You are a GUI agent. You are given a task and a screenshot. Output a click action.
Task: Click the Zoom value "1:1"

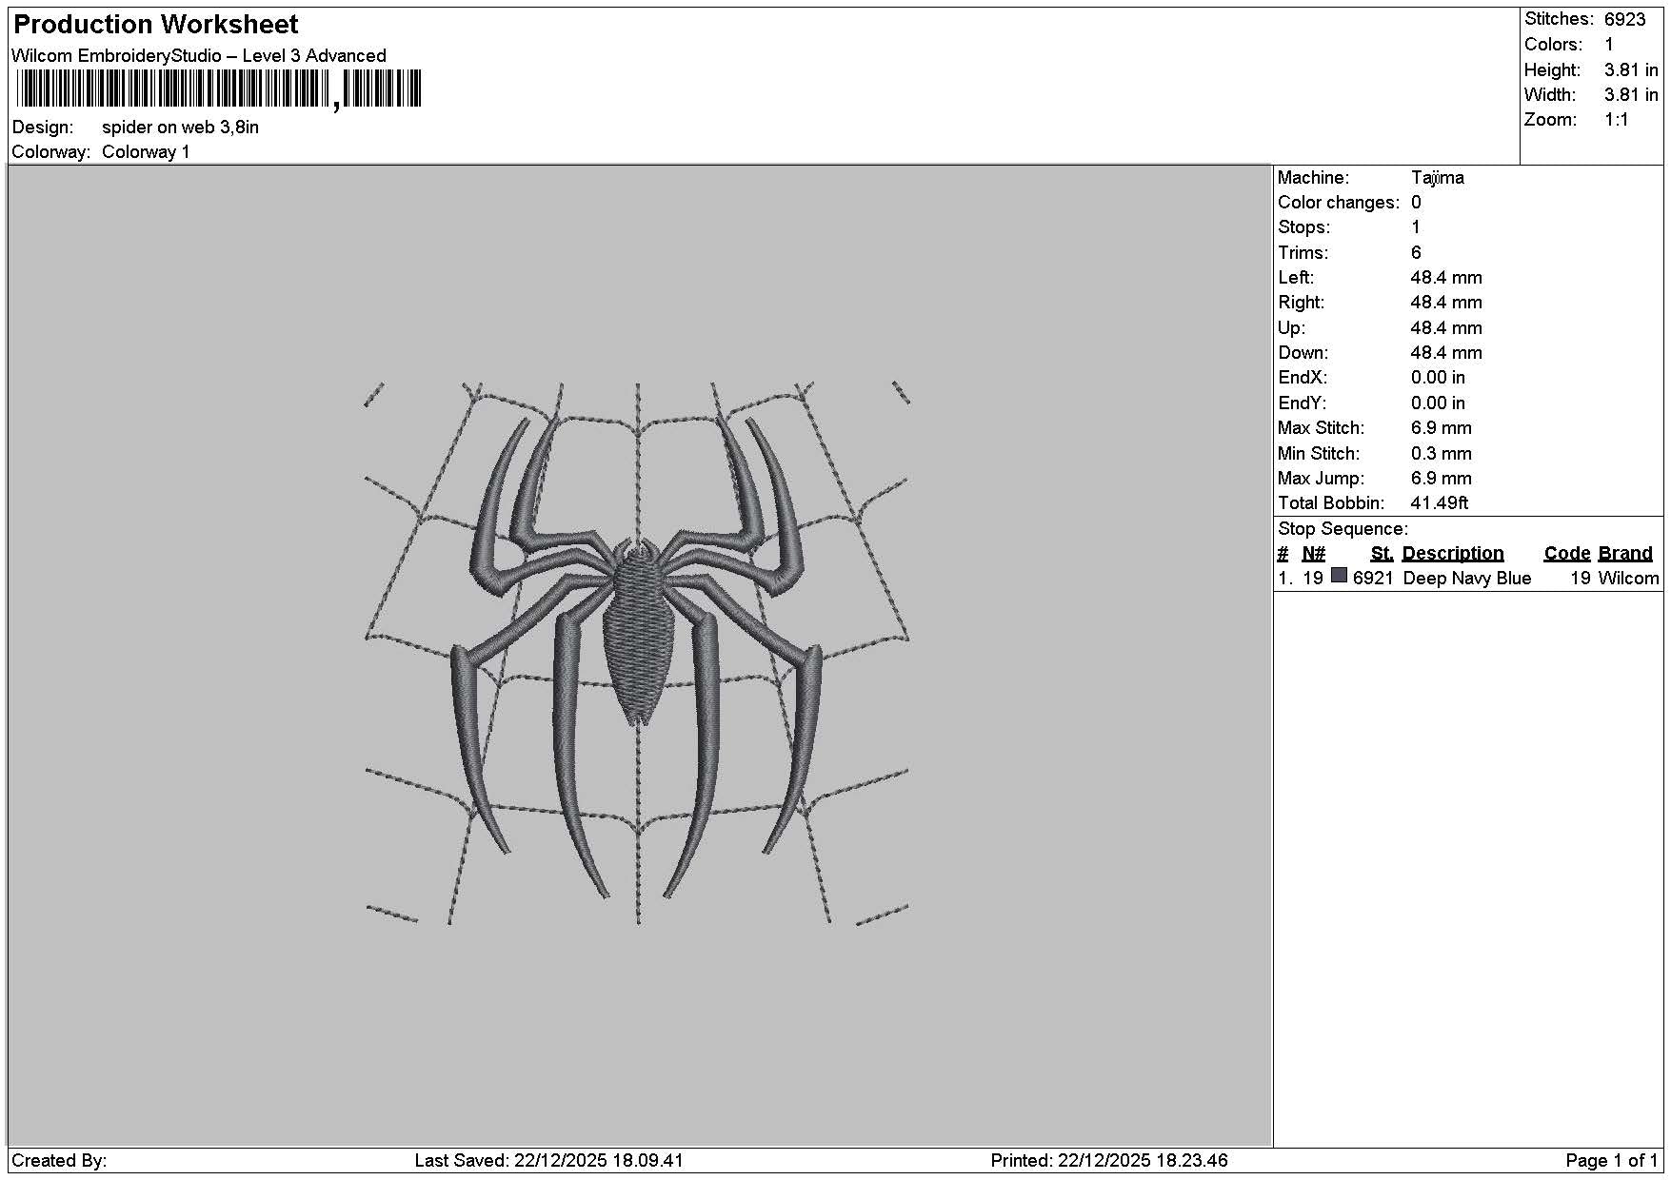pos(1616,120)
